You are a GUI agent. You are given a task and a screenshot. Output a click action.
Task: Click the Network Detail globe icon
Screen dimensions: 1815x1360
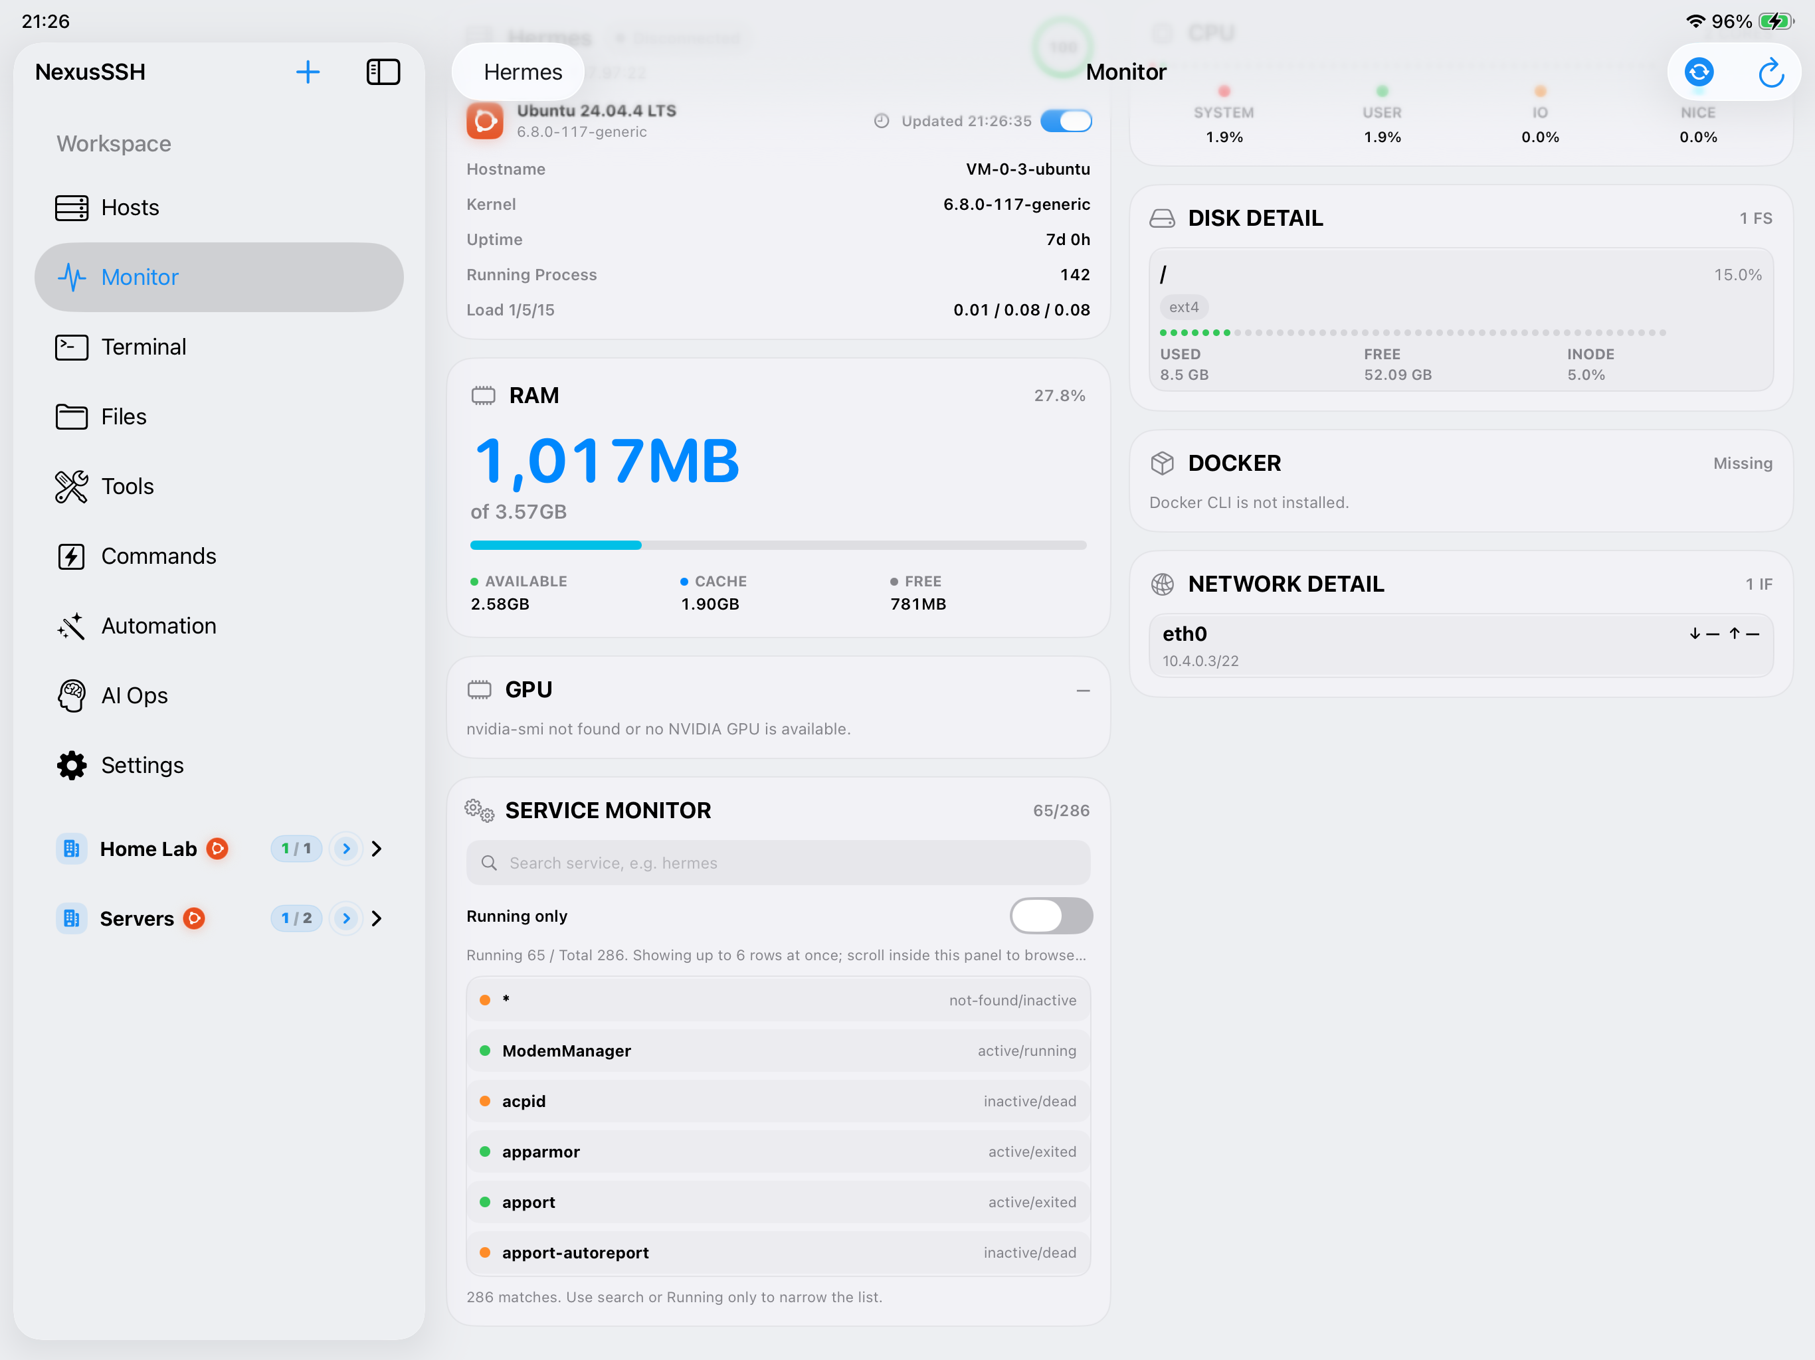(x=1162, y=584)
